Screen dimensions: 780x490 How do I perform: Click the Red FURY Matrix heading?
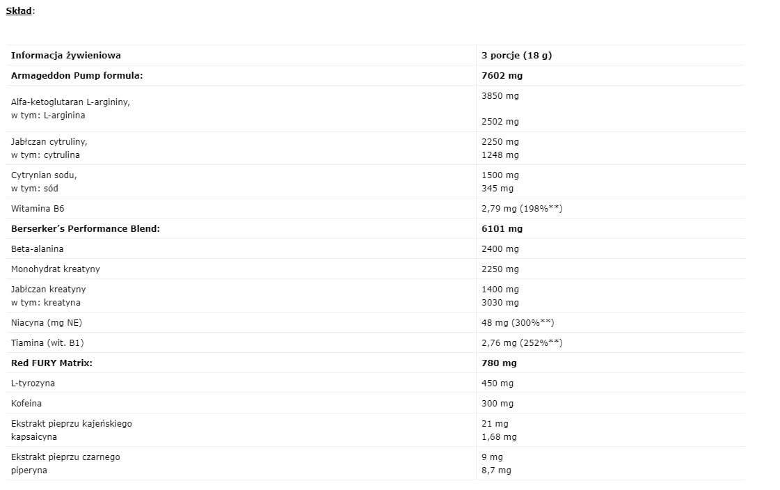51,363
